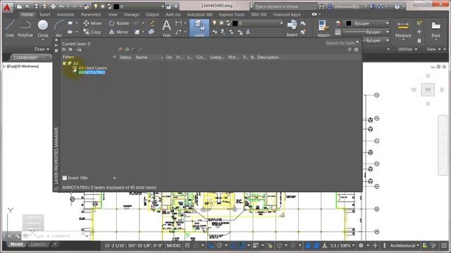Viewport: 451px width, 253px height.
Task: Check the Invert filter checkbox
Action: (65, 178)
